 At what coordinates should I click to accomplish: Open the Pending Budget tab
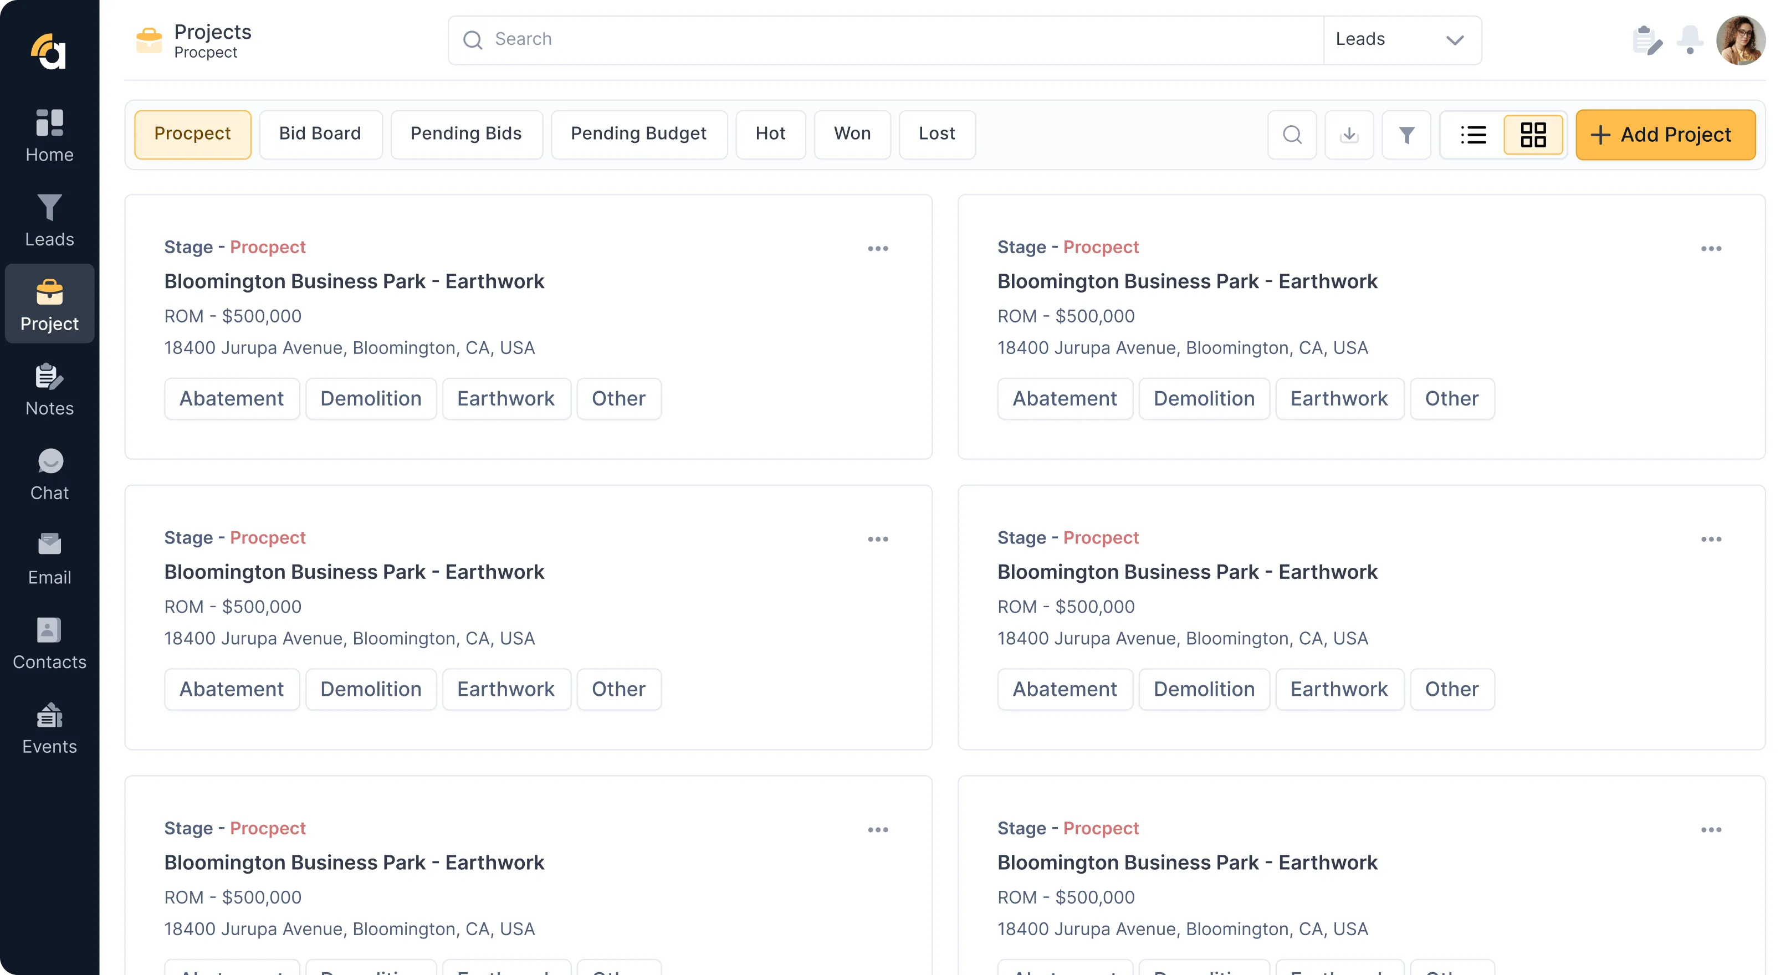pos(639,134)
